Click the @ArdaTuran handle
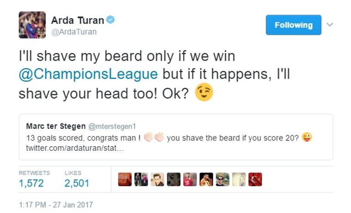 click(x=74, y=32)
